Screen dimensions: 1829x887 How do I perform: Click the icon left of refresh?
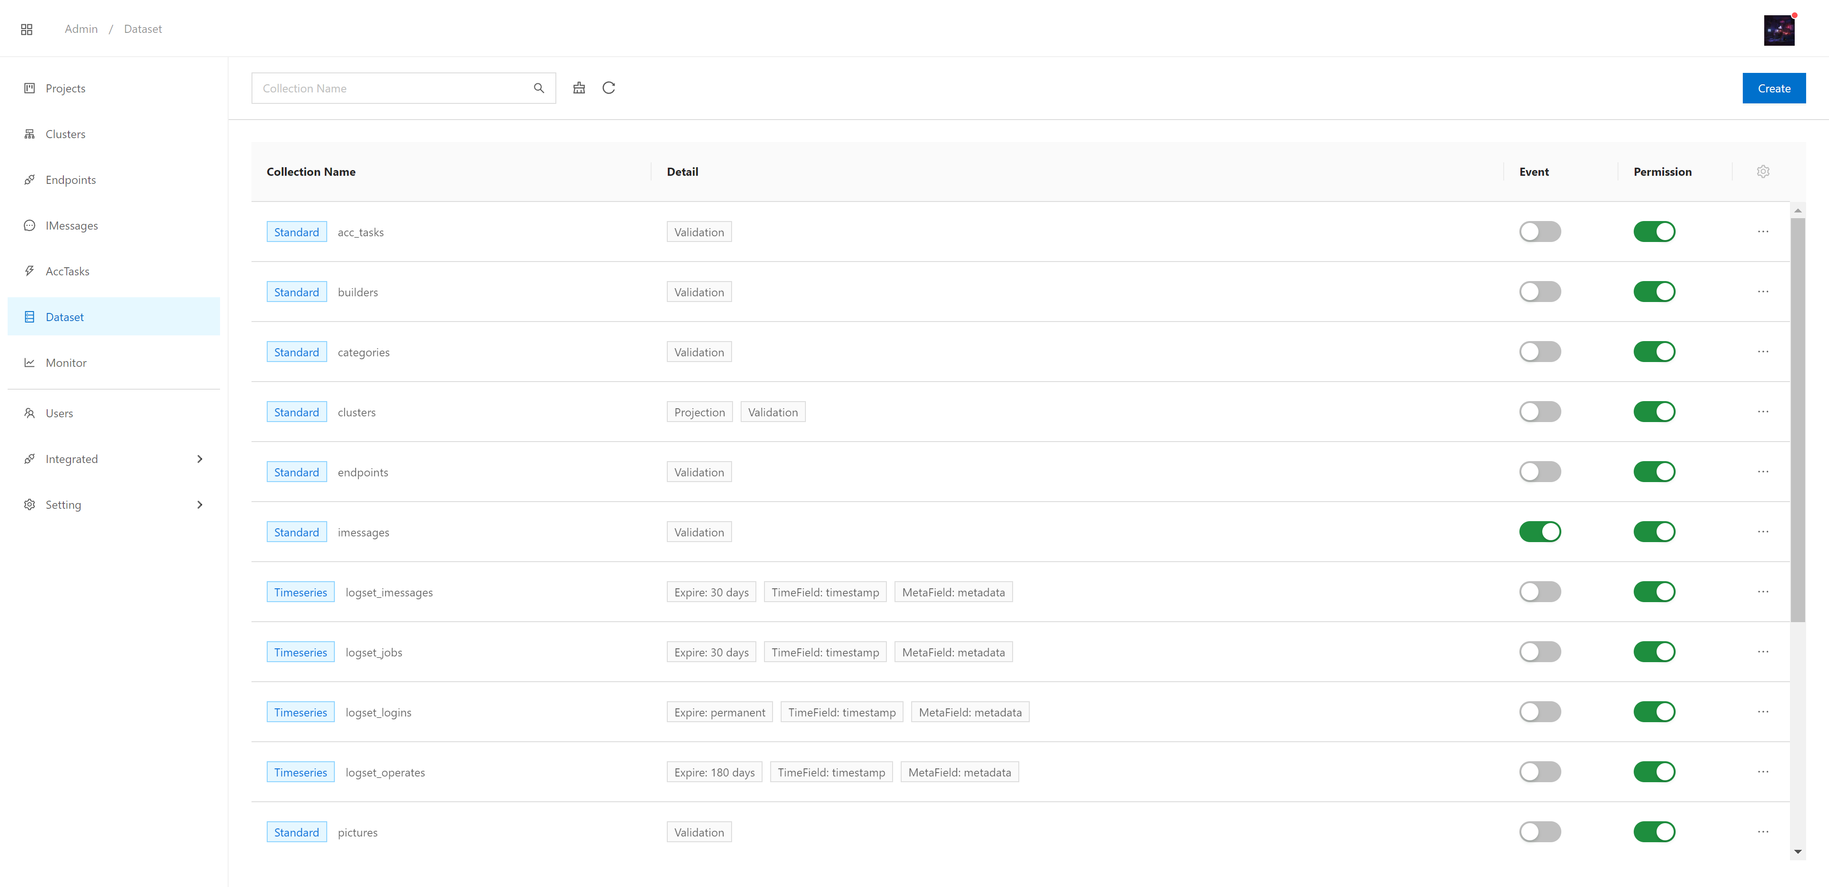pyautogui.click(x=579, y=88)
